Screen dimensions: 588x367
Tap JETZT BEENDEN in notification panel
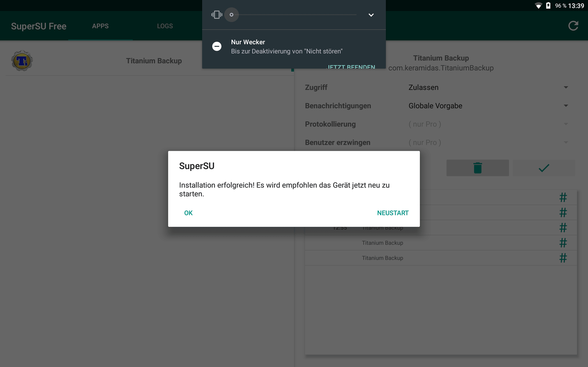351,66
